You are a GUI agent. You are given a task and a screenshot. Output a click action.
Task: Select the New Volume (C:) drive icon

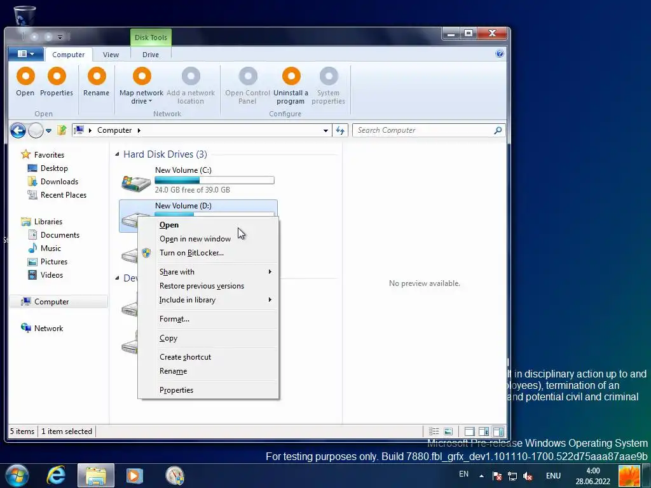pos(136,182)
